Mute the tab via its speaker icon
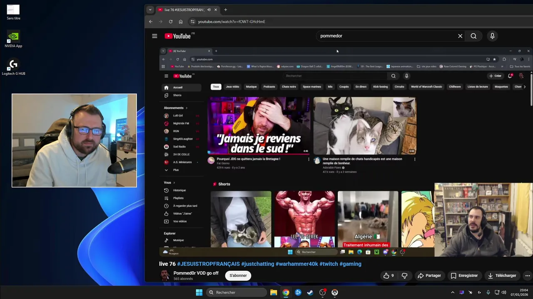 (209, 10)
